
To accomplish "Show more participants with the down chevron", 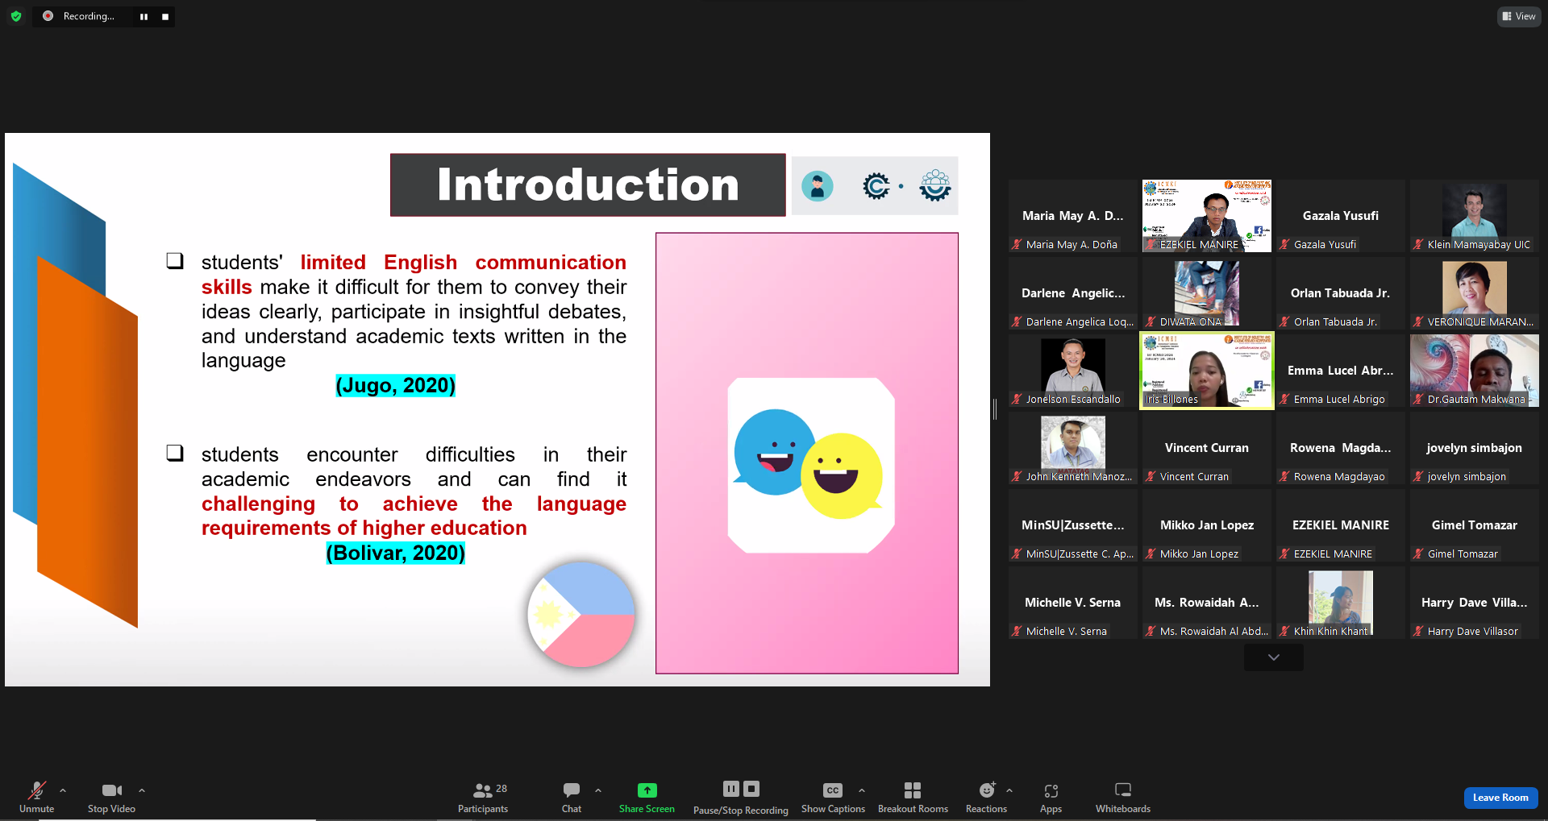I will (x=1273, y=657).
